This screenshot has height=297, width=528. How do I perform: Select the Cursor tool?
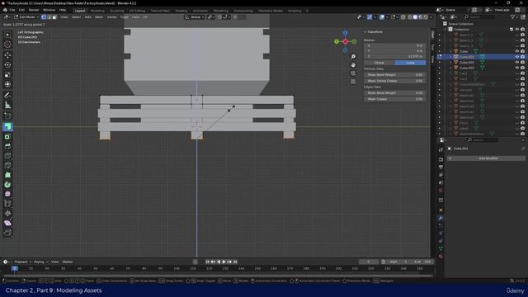click(x=7, y=45)
